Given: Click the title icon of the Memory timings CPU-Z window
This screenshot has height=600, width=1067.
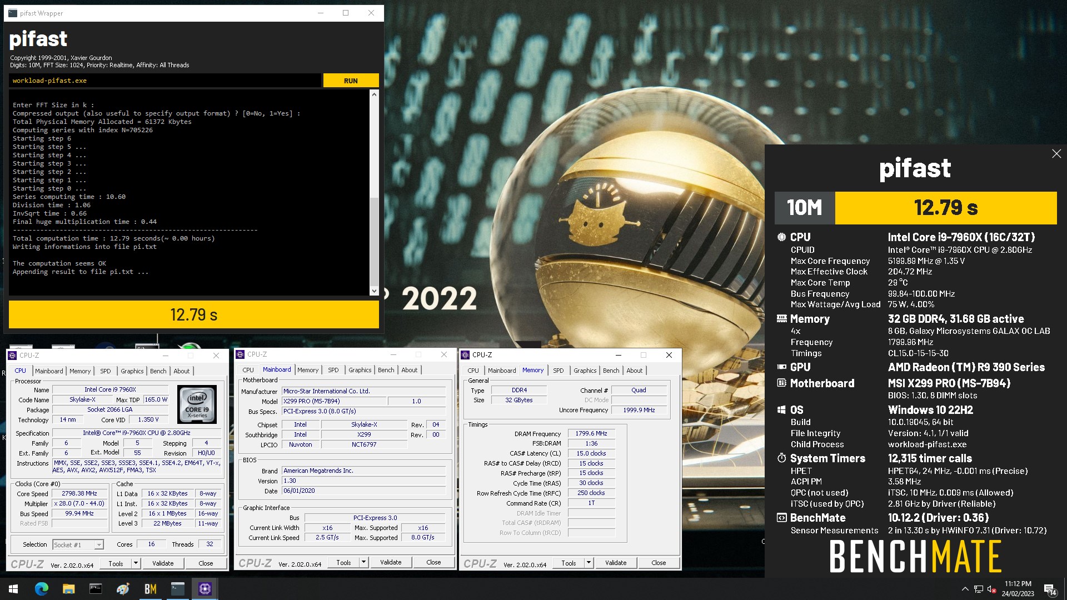Looking at the screenshot, I should coord(465,355).
